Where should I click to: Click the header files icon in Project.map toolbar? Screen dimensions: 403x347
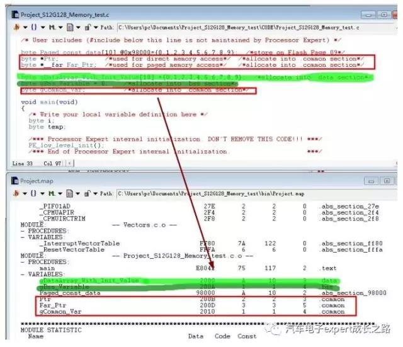click(16, 194)
